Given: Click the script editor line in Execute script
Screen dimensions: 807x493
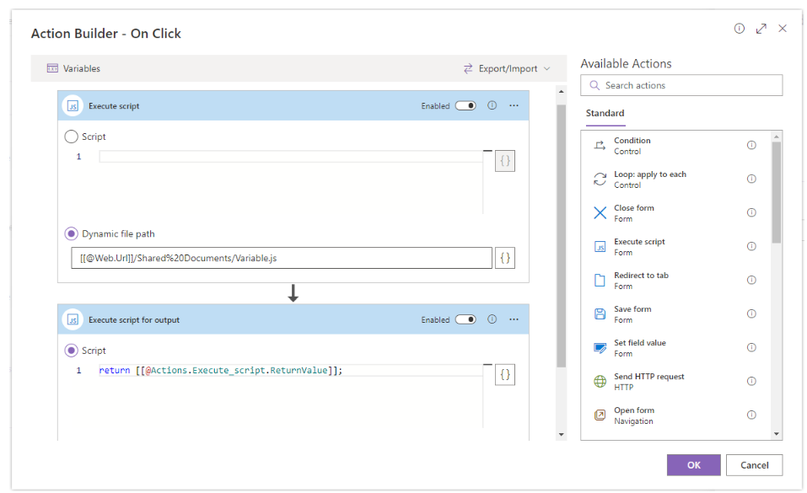Looking at the screenshot, I should click(291, 157).
